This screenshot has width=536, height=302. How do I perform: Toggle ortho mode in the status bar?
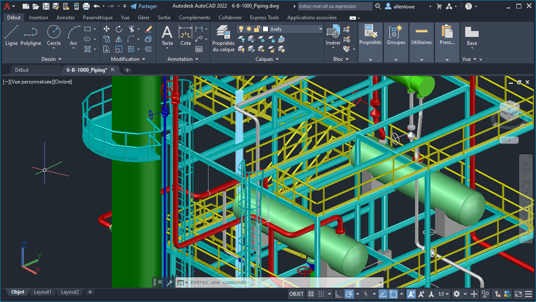339,294
